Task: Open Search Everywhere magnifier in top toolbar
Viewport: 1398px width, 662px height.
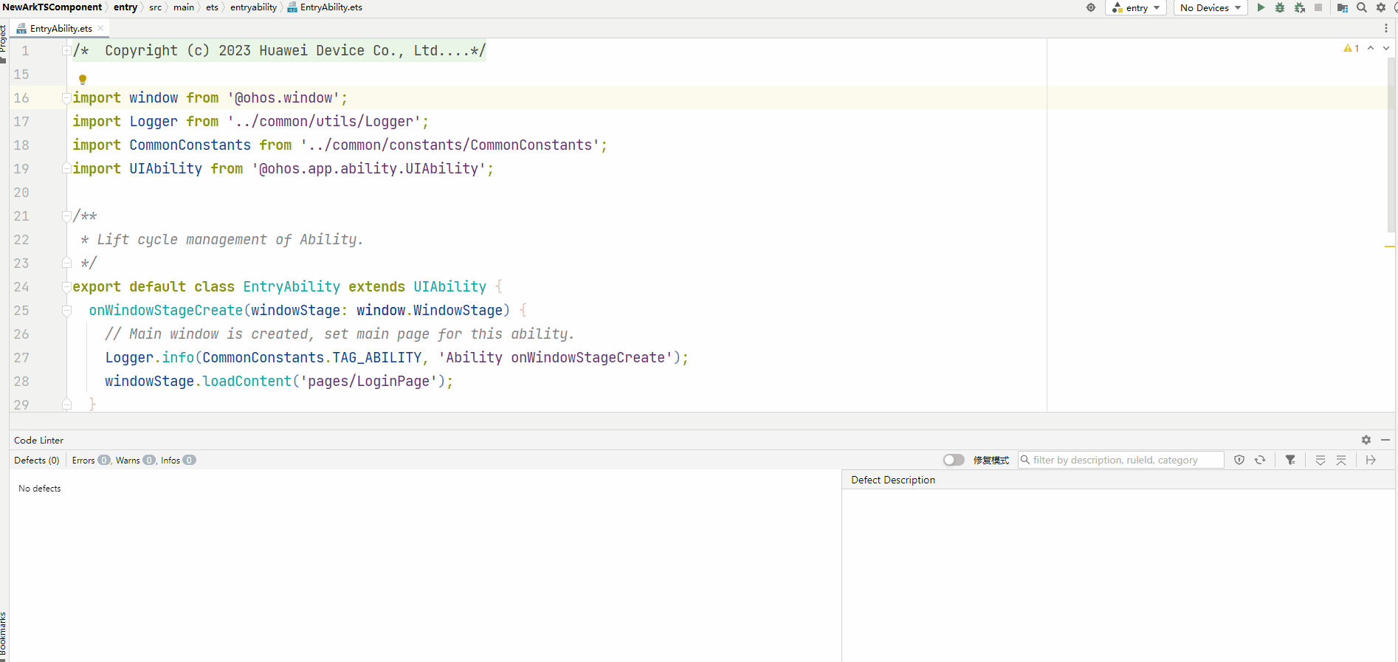Action: [1362, 7]
